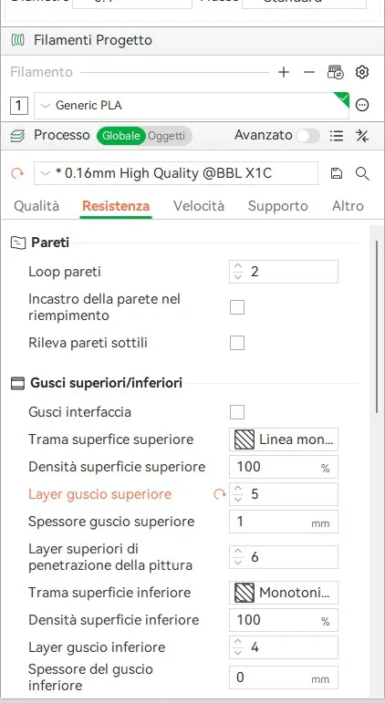Screen dimensions: 385x703
Task: Tick Incastro della parete nel riempimento
Action: coord(237,307)
